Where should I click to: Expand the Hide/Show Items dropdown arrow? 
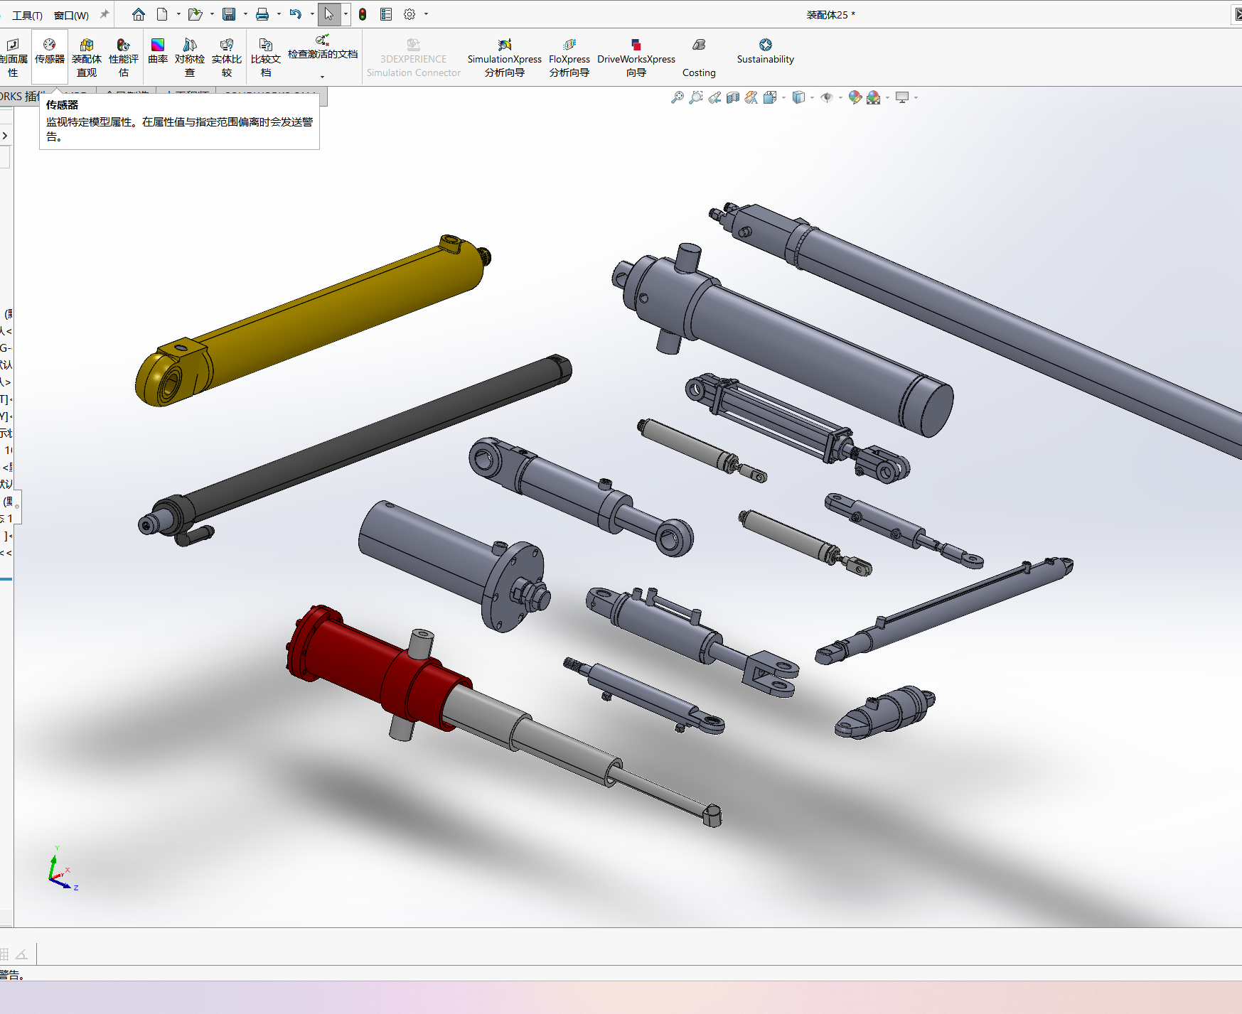click(840, 98)
